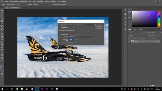Open the Фильтр menu

tap(47, 2)
